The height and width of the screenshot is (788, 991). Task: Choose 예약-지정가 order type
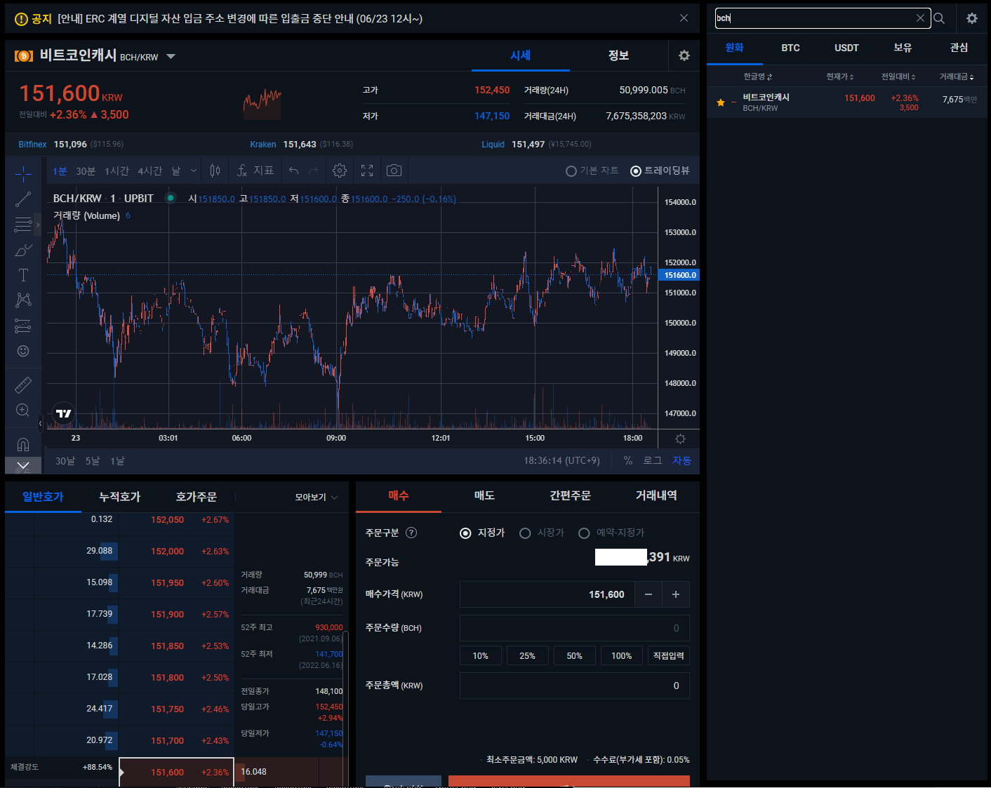pos(611,533)
